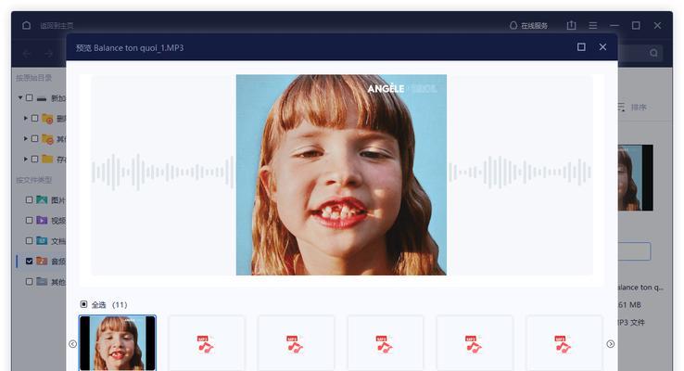Close the Balance ton quoi_1.MP3 preview dialog
The height and width of the screenshot is (371, 684).
pos(602,46)
